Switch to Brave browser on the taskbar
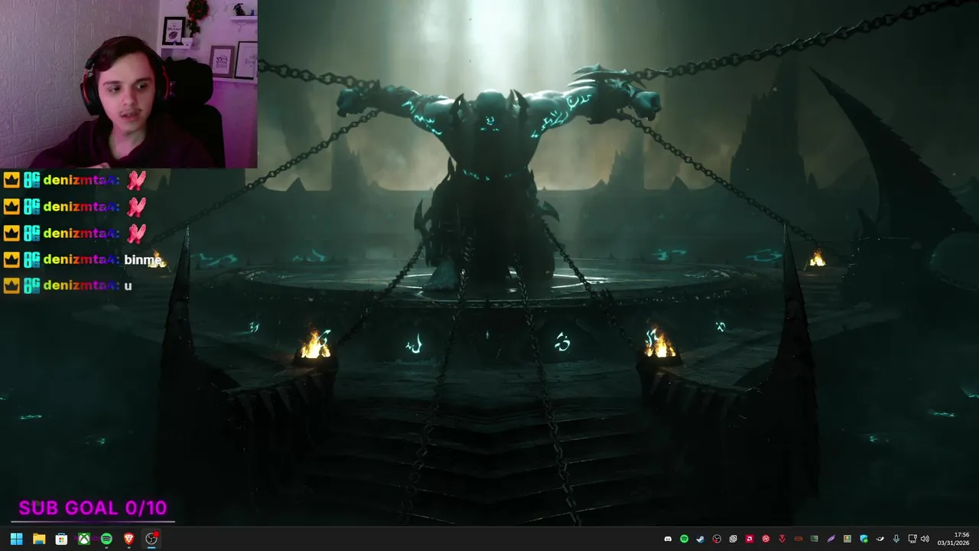Image resolution: width=979 pixels, height=551 pixels. tap(128, 539)
